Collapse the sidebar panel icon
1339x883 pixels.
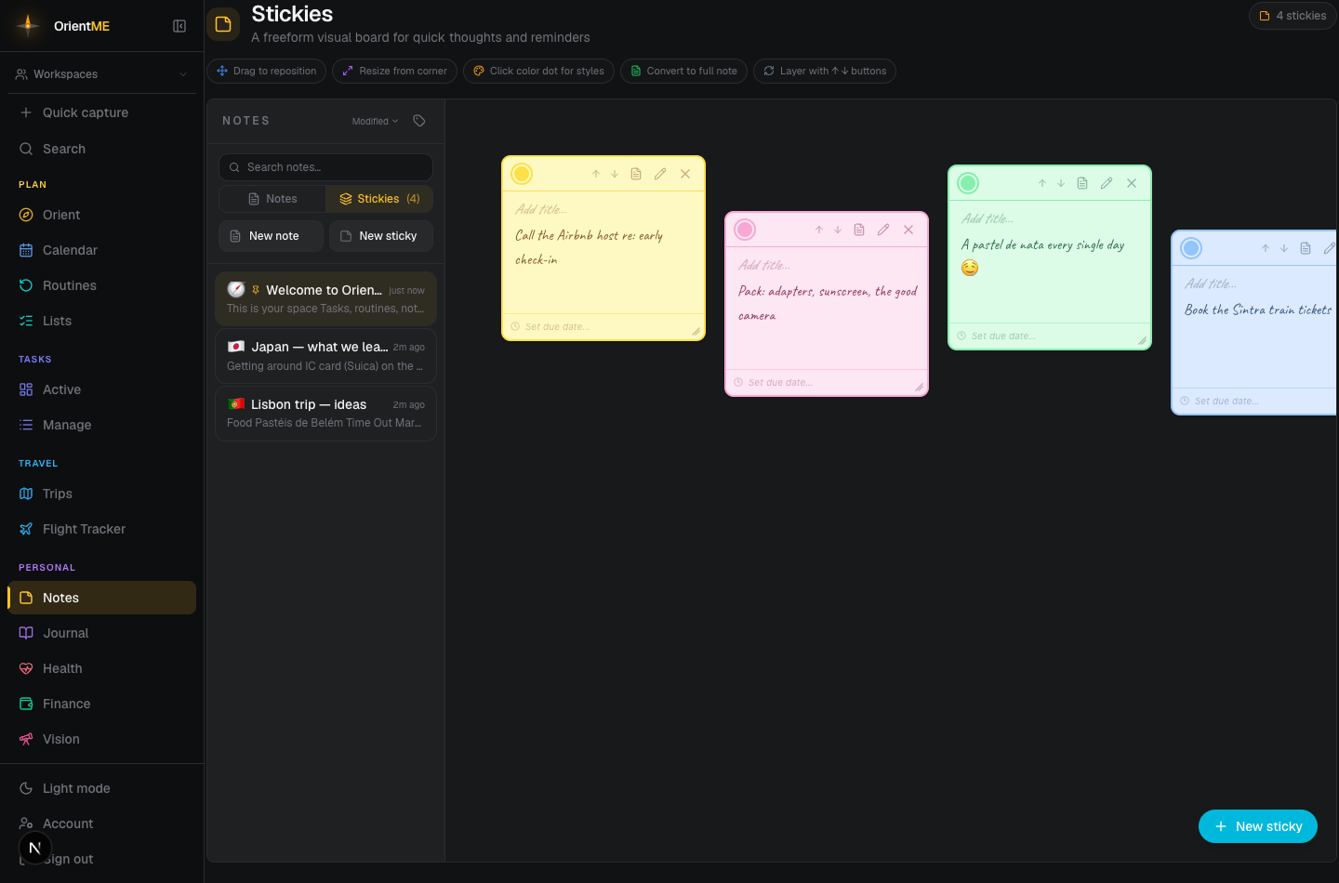tap(179, 26)
